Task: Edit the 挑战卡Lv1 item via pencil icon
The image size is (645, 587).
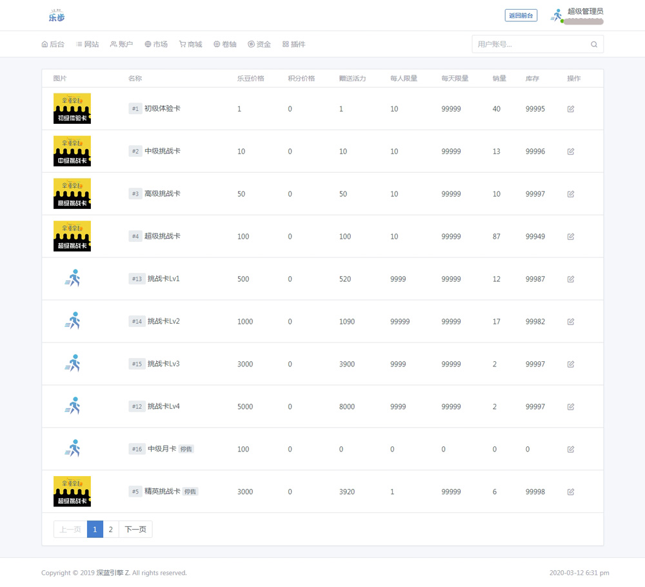Action: (x=571, y=279)
